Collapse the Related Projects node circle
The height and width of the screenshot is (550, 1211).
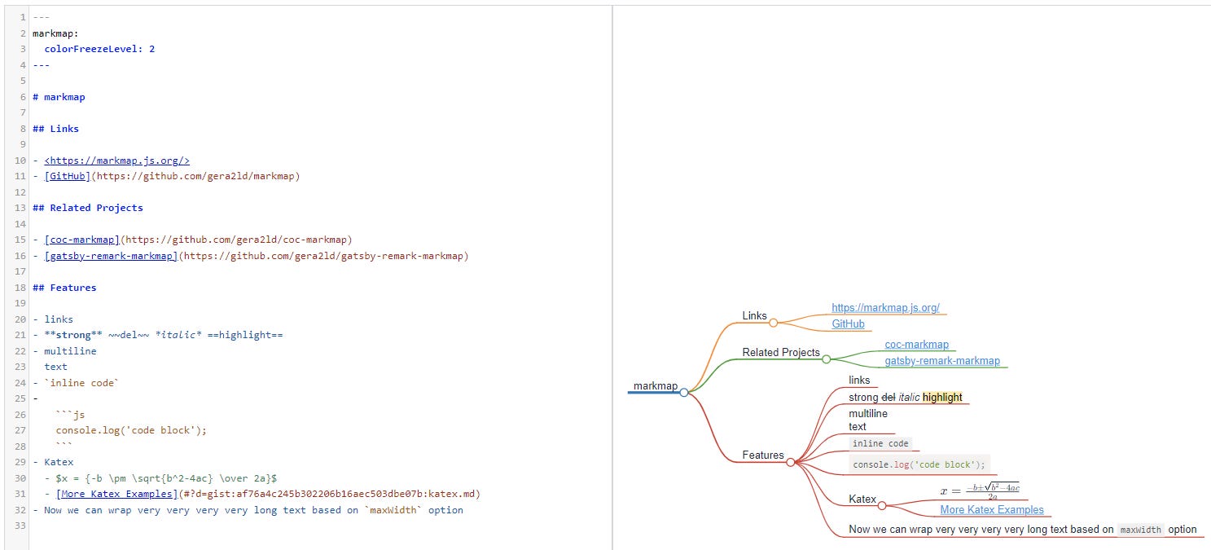(827, 358)
